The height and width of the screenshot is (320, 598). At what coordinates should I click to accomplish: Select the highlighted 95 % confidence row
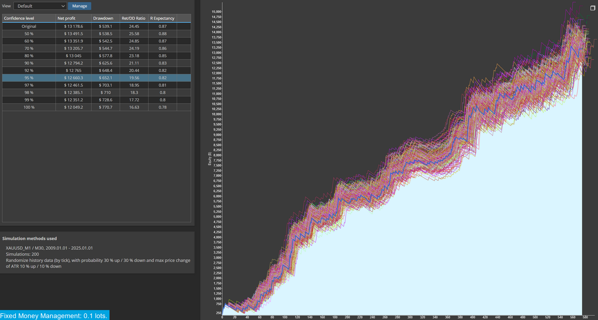96,78
